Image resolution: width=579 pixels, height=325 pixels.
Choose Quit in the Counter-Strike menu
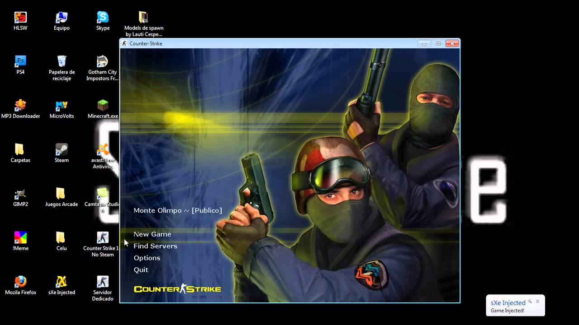point(141,269)
